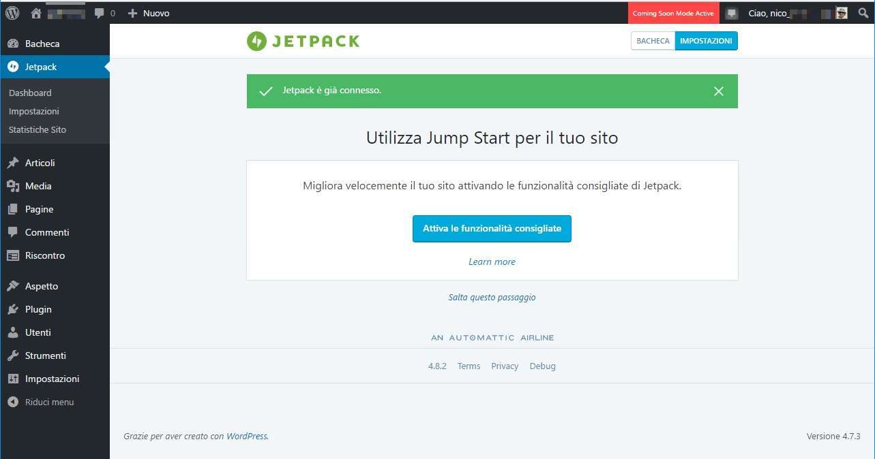The image size is (875, 459).
Task: Open Statistiche Sito submenu item
Action: point(38,129)
